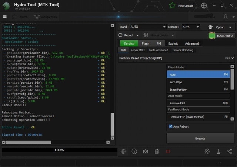Screen dimensions: 237x167
Task: Click the log horizontal scrollbar thumb
Action: point(29,142)
